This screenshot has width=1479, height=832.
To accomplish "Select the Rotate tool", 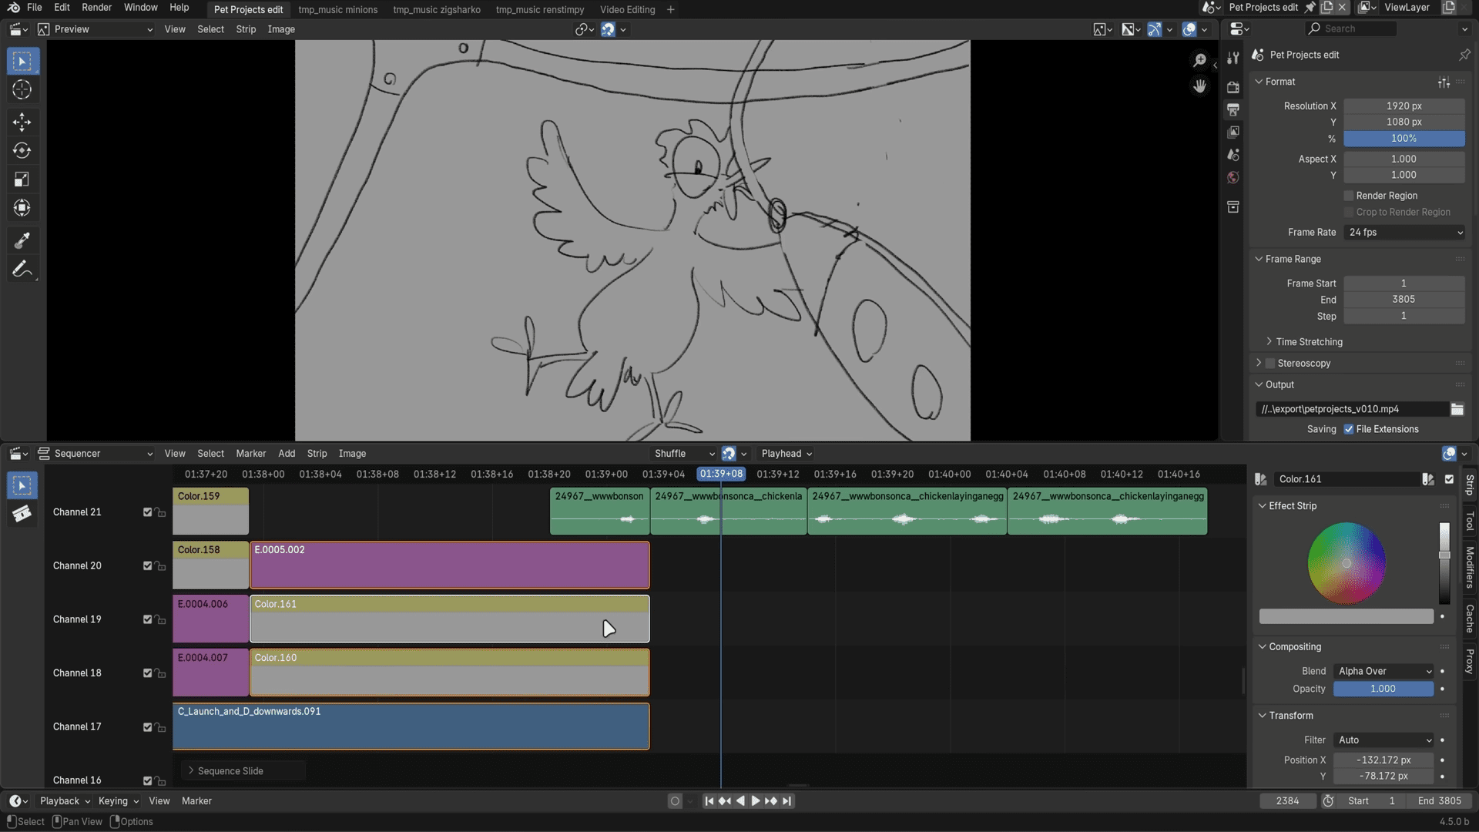I will coord(22,151).
